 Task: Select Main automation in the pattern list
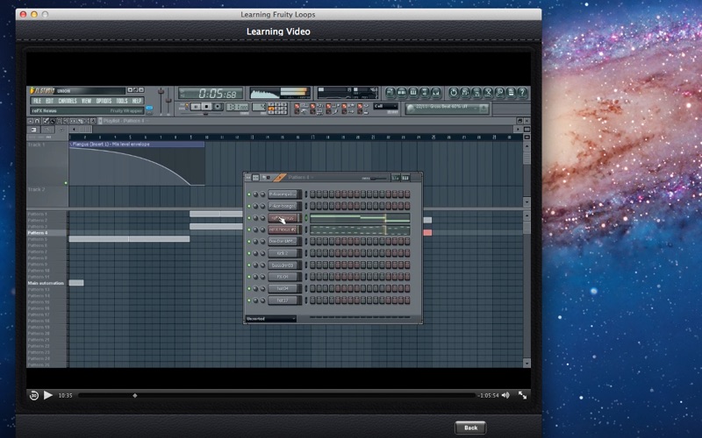(x=46, y=283)
